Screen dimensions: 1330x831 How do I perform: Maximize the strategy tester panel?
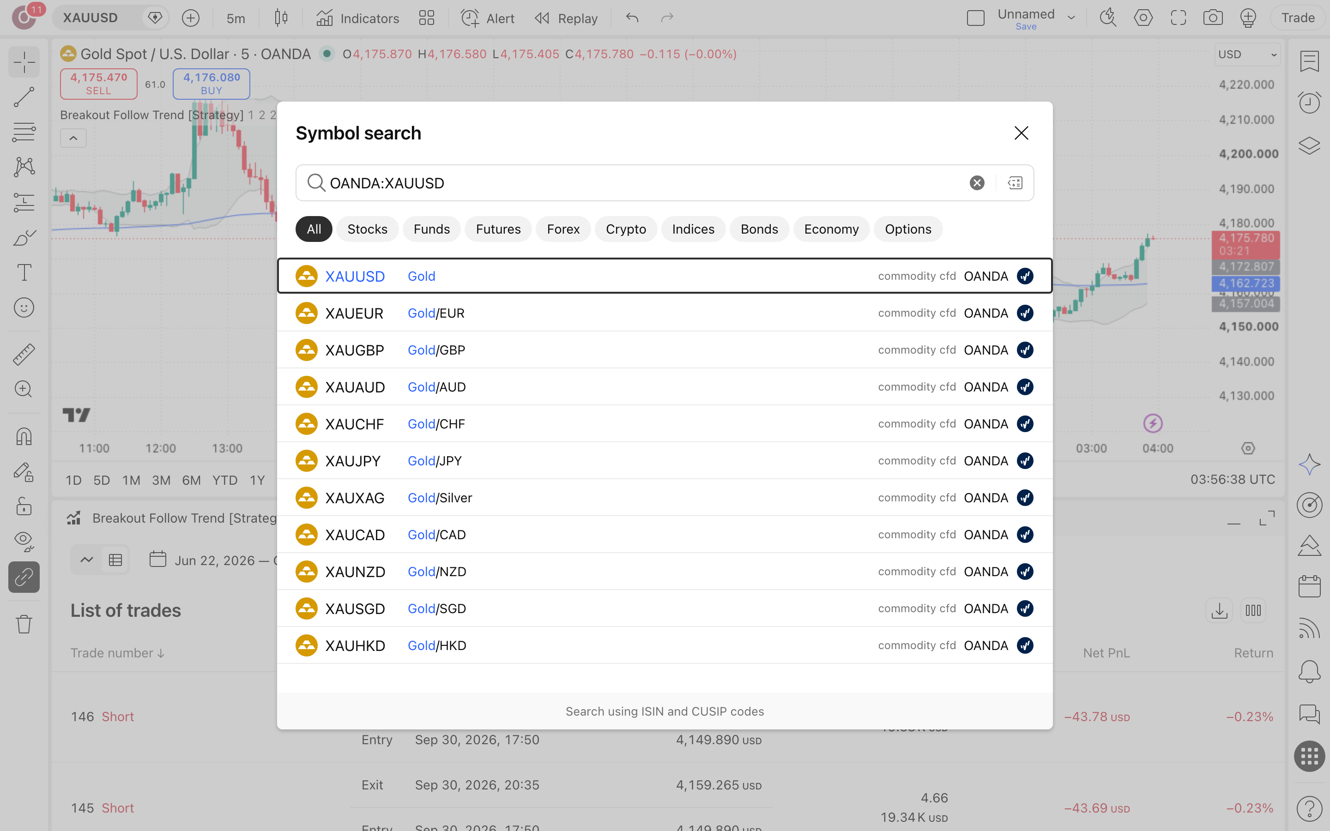point(1267,518)
